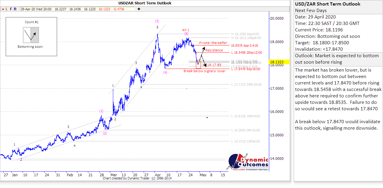
Task: Click the red change value -0.4736
Action: pyautogui.click(x=118, y=9)
